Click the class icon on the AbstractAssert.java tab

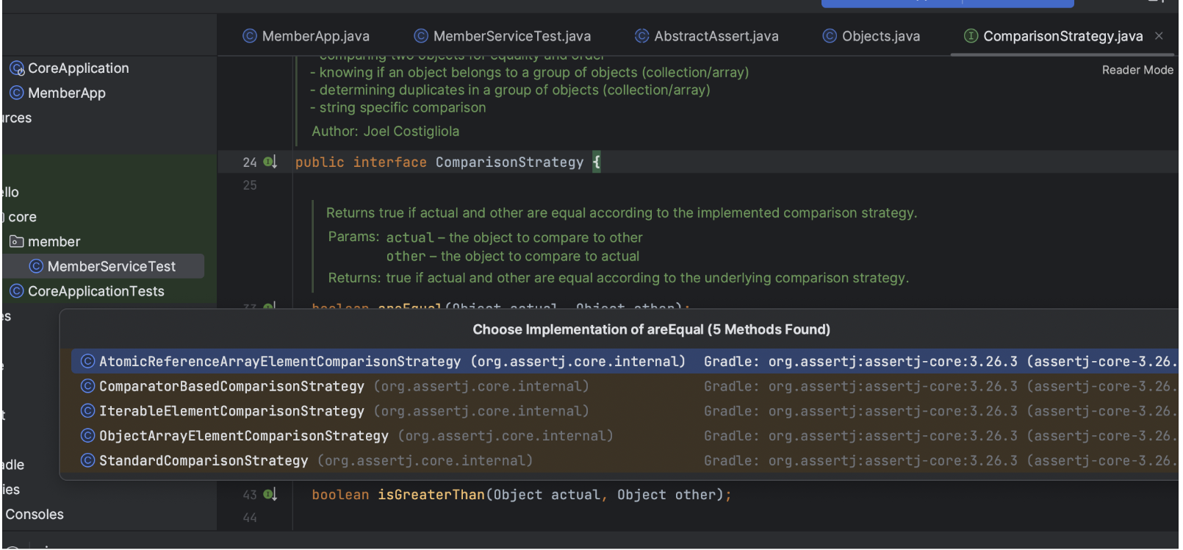[642, 36]
